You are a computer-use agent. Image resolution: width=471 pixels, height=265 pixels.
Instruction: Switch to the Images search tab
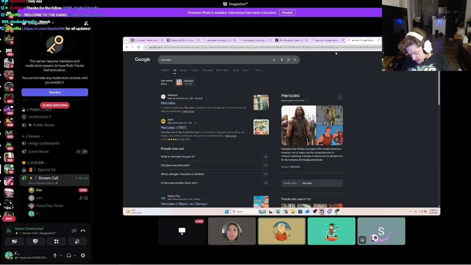(184, 70)
